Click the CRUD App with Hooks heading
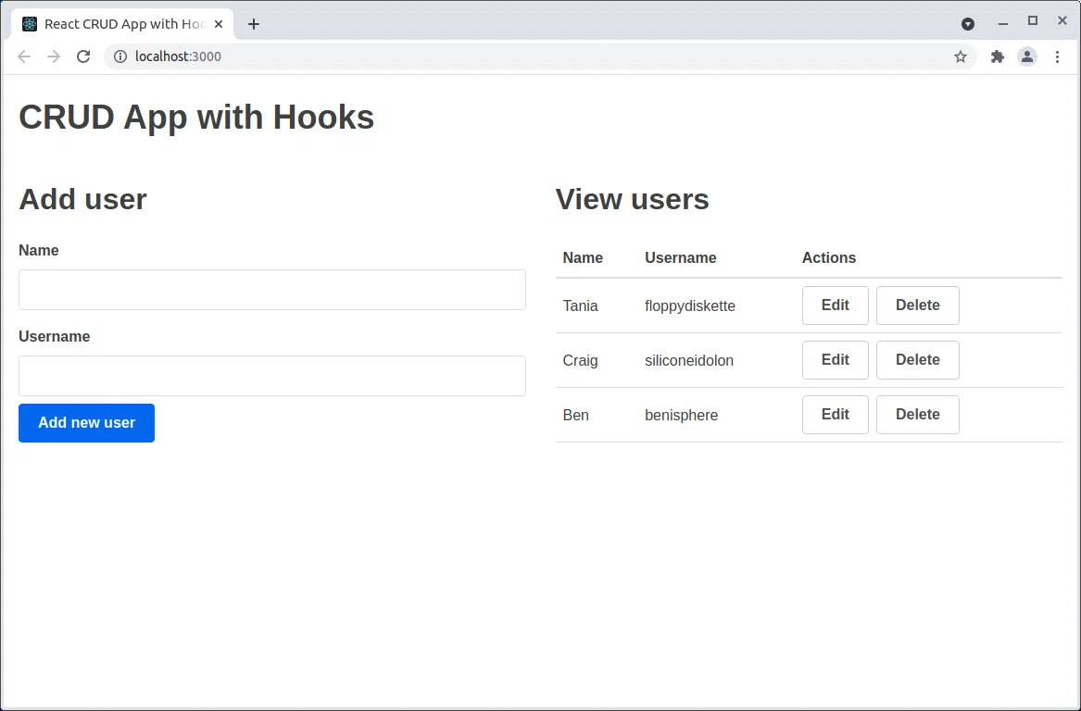 pos(196,118)
